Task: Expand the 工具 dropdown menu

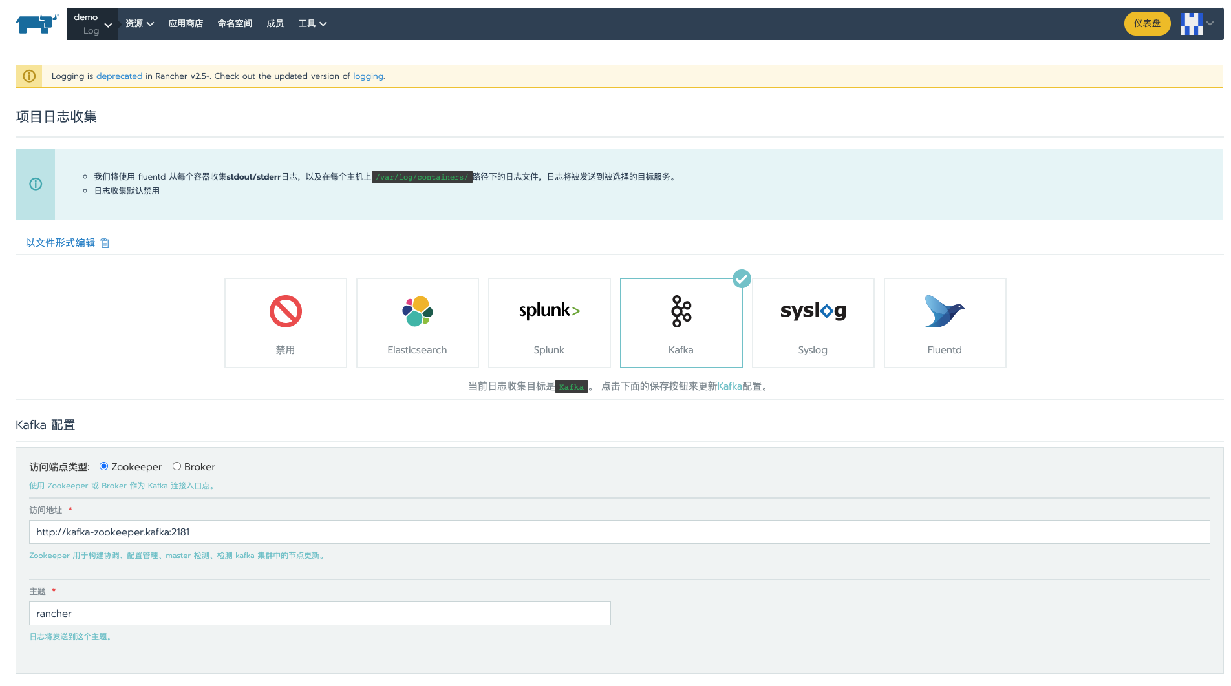Action: tap(312, 24)
